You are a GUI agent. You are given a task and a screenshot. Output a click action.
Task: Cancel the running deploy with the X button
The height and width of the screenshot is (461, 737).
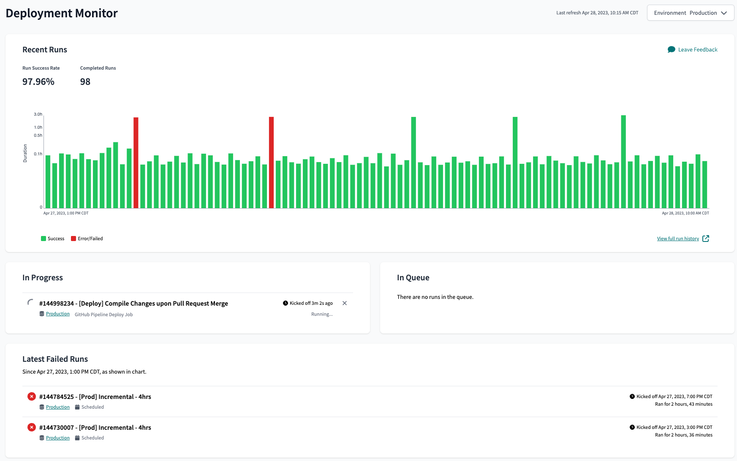tap(345, 303)
